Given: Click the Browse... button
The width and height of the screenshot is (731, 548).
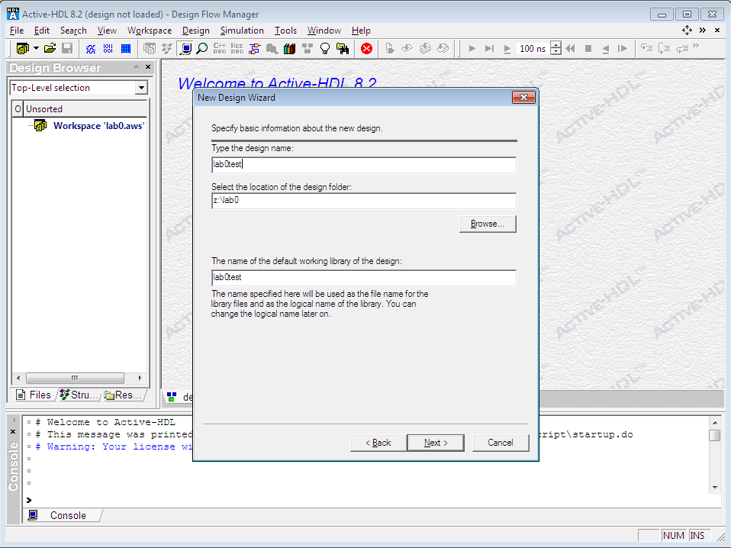Looking at the screenshot, I should (x=488, y=224).
